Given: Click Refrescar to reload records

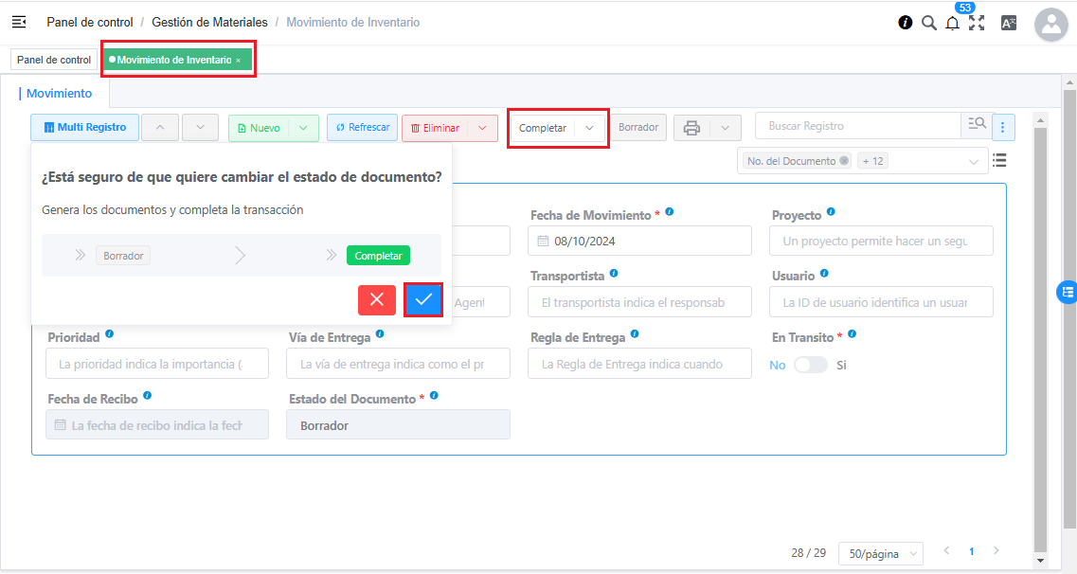Looking at the screenshot, I should point(362,126).
